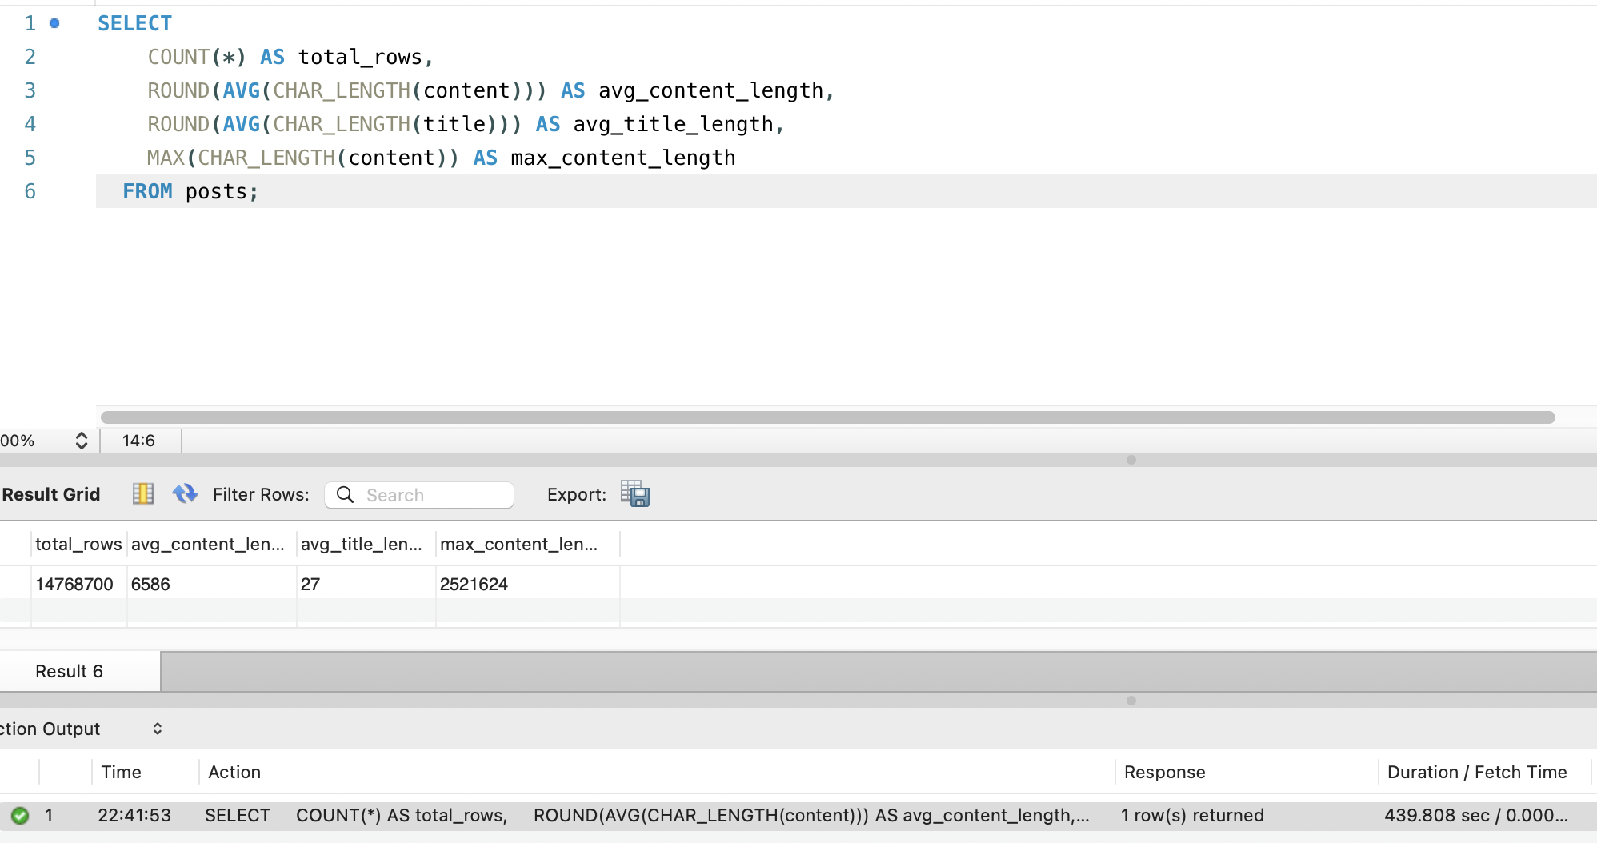Click the avg_content_len column header
This screenshot has height=843, width=1597.
pos(208,545)
